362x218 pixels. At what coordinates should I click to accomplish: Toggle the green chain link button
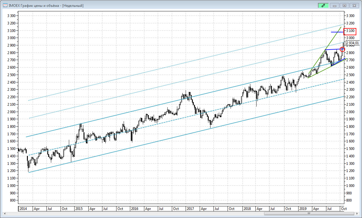click(323, 5)
